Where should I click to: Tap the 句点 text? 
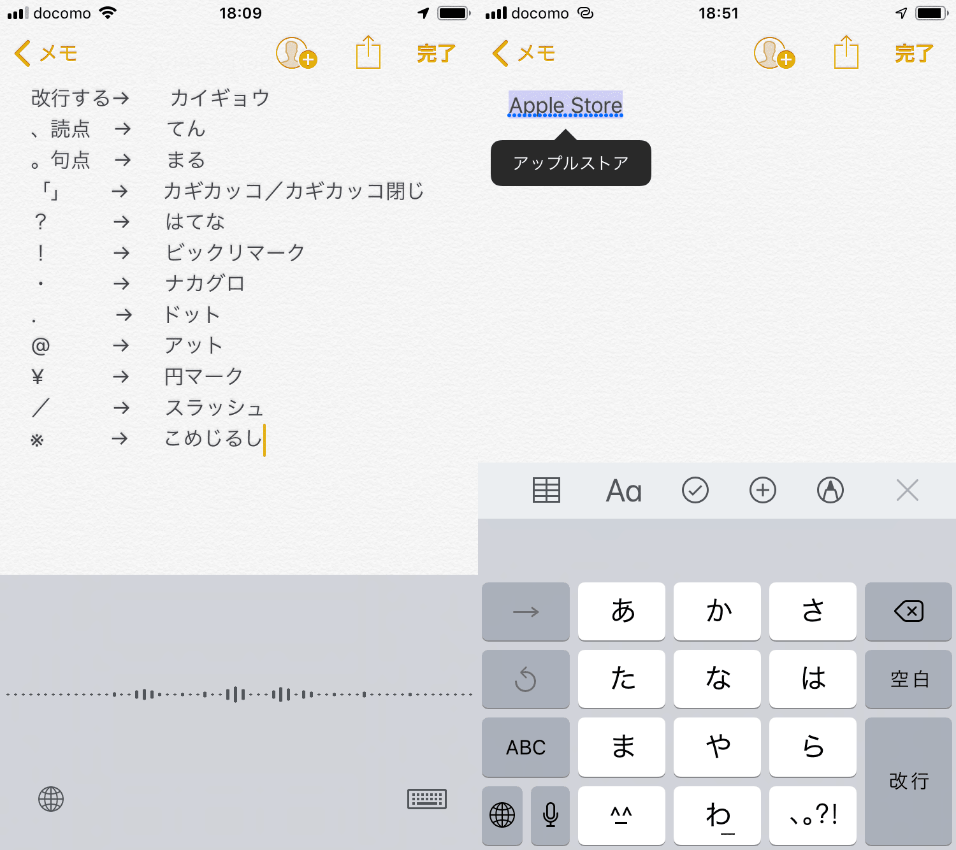click(x=71, y=159)
